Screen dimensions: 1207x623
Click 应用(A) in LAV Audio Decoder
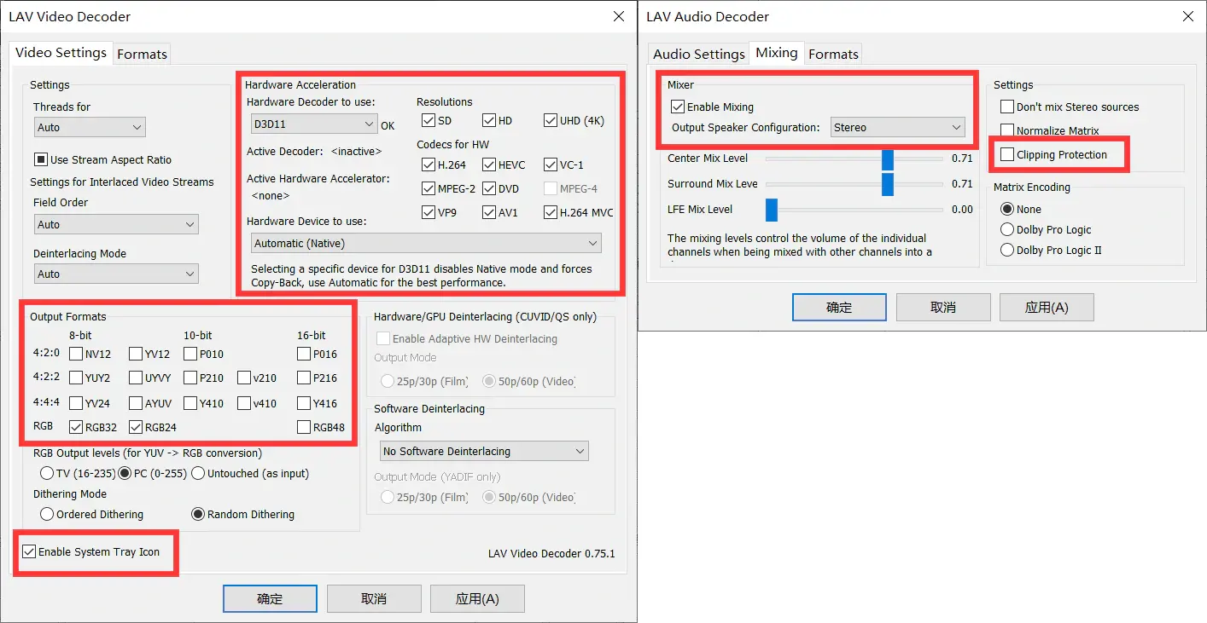click(x=1047, y=307)
